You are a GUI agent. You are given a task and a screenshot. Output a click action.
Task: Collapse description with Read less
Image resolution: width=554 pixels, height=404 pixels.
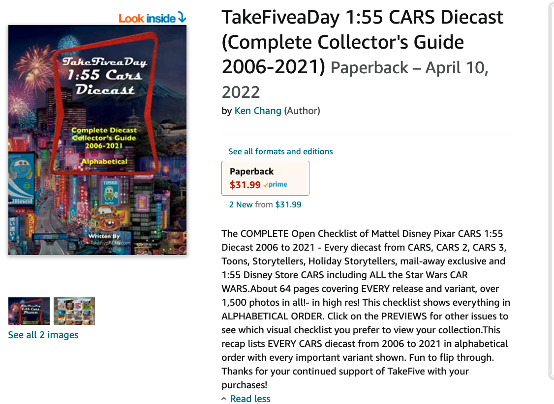coord(250,399)
